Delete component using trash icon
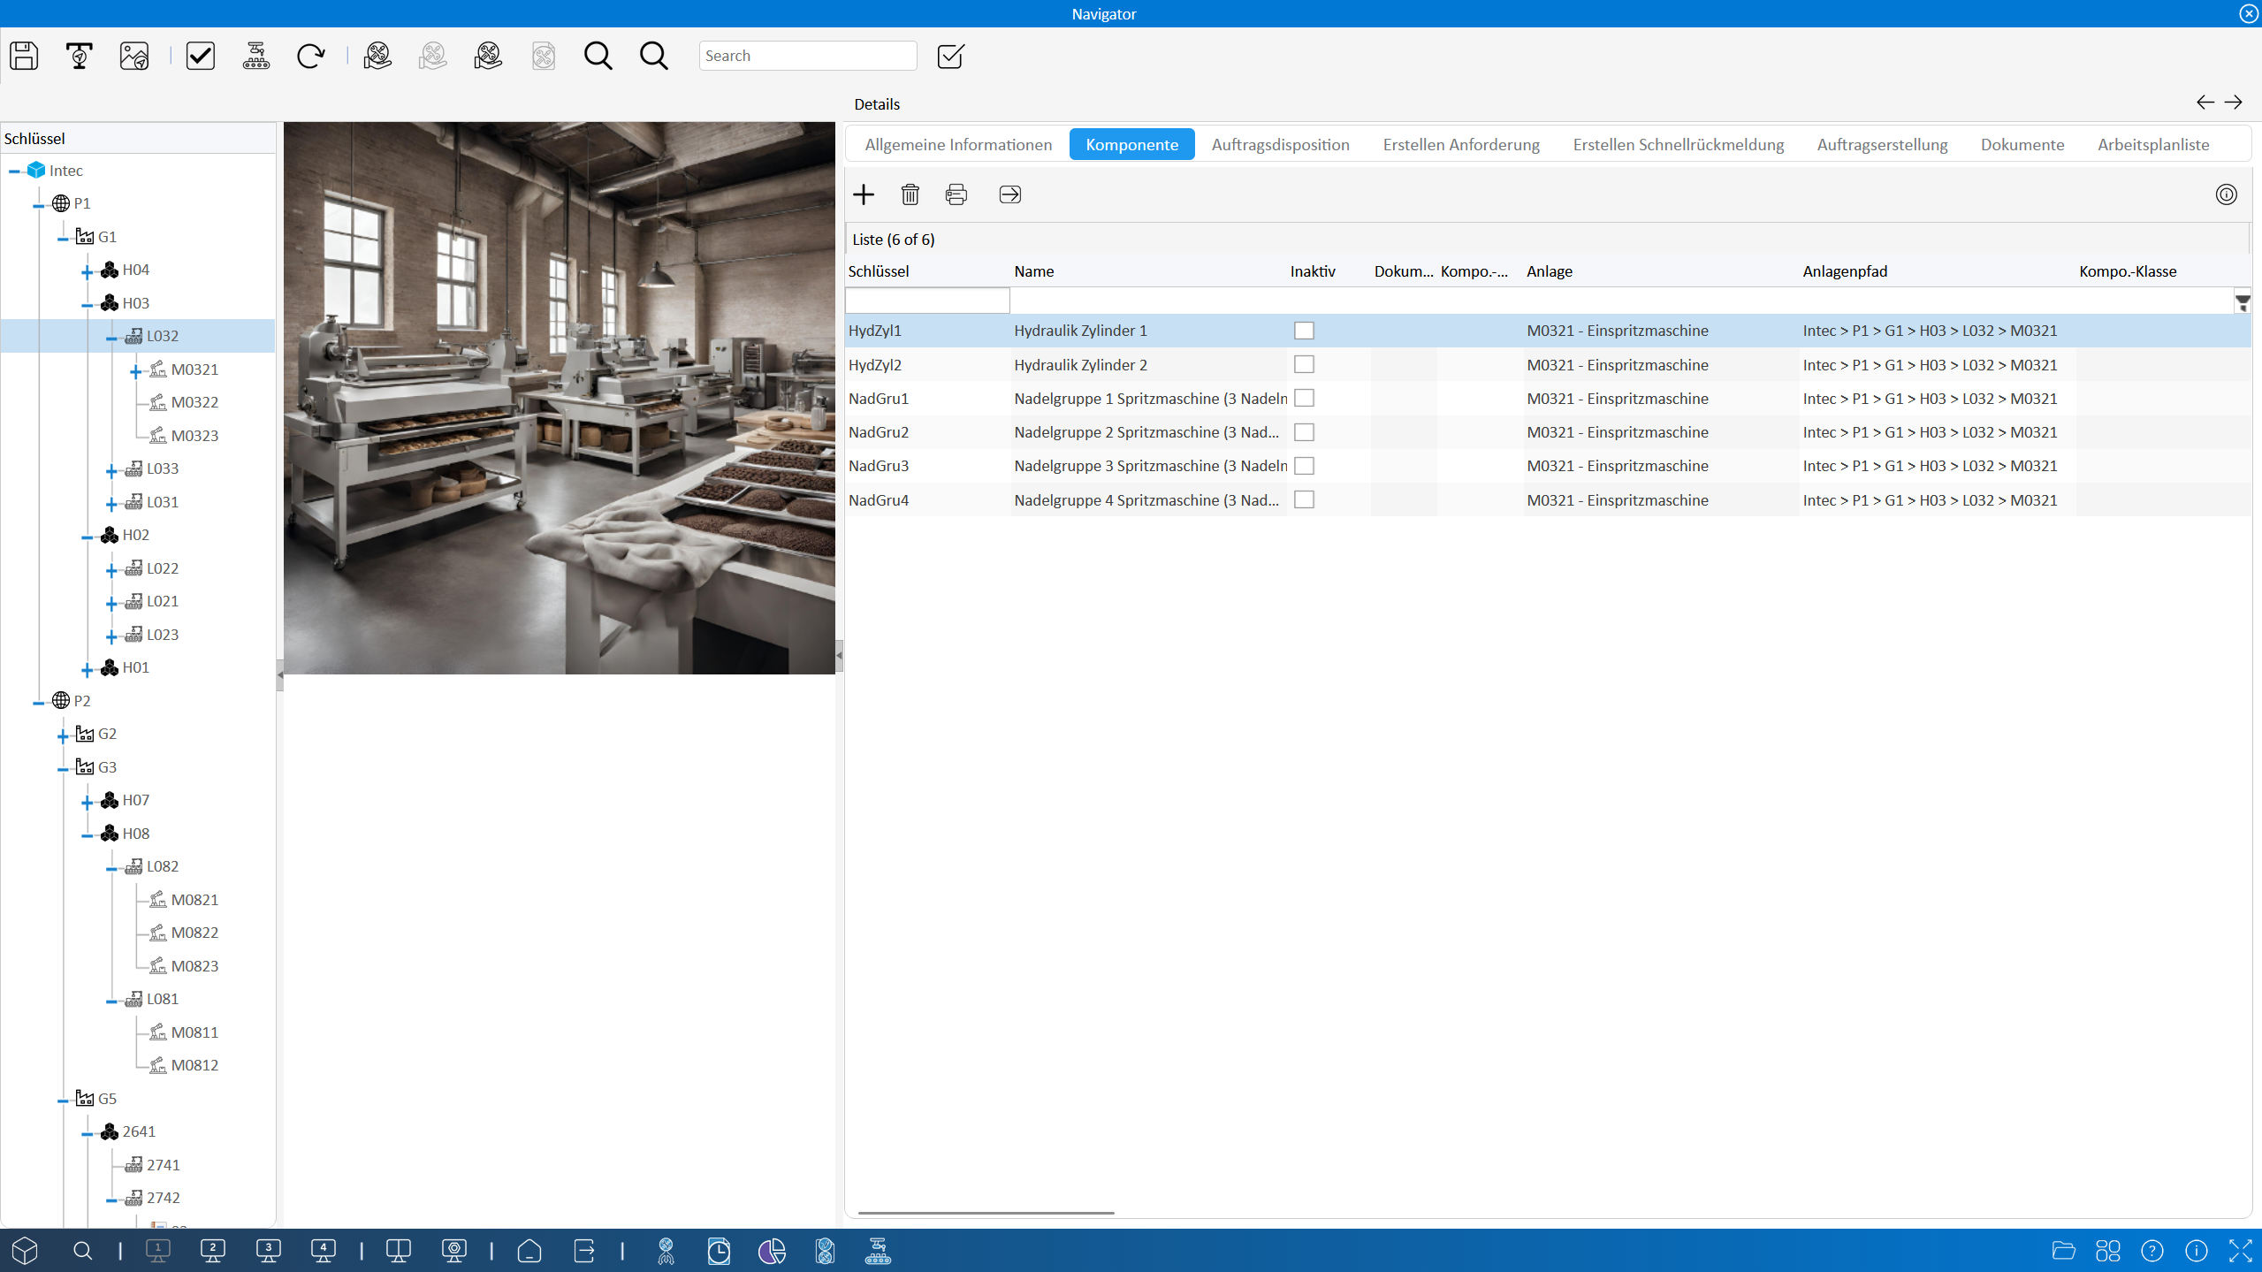2262x1272 pixels. [x=910, y=194]
